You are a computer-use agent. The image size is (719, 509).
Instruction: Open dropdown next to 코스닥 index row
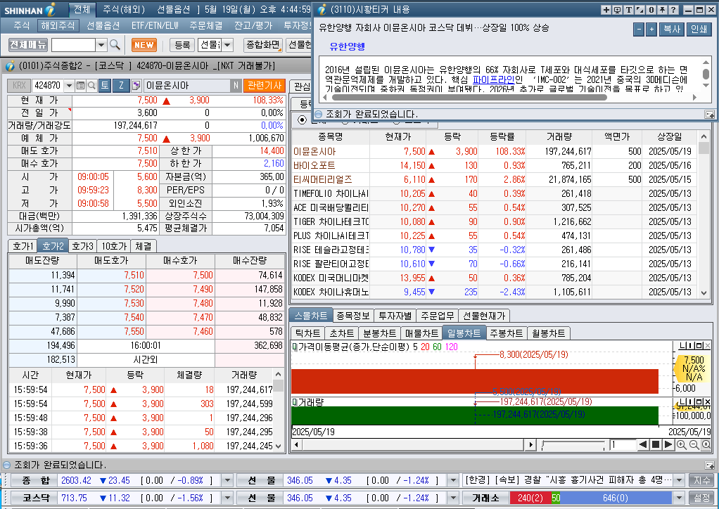pyautogui.click(x=227, y=498)
